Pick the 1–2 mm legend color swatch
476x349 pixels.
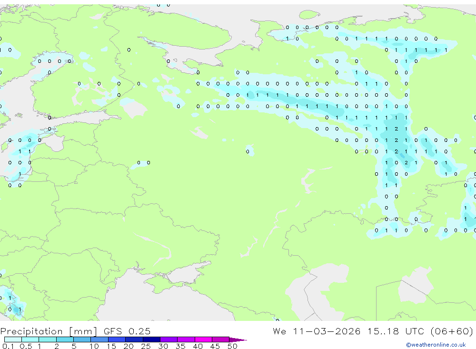click(x=48, y=339)
